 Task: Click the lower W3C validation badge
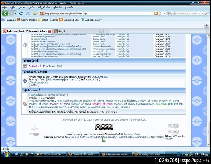click(173, 132)
